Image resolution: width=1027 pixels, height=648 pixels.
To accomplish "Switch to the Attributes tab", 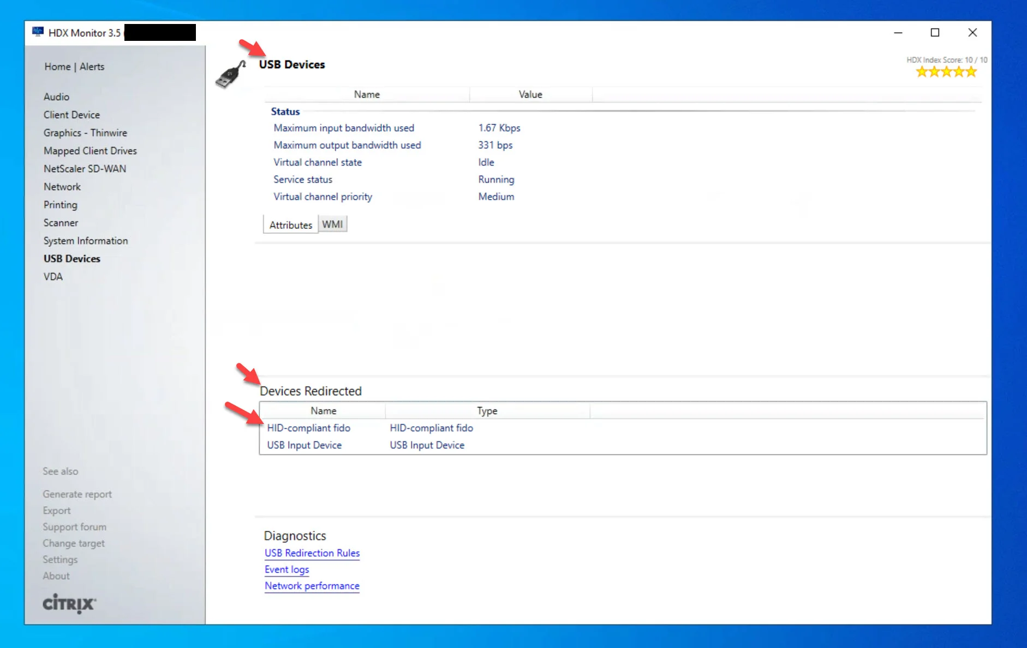I will [290, 225].
